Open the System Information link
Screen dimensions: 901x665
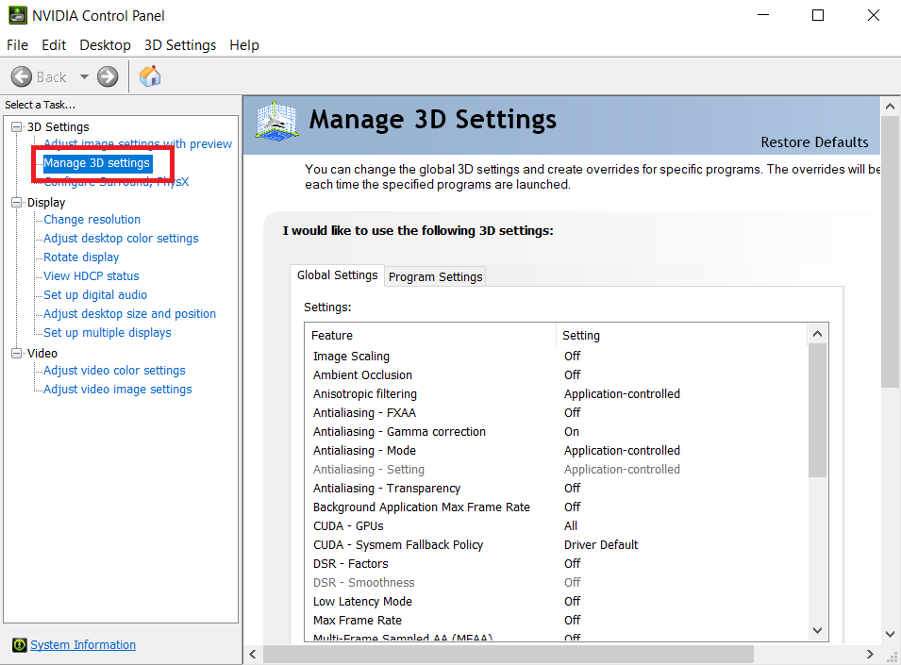coord(82,644)
